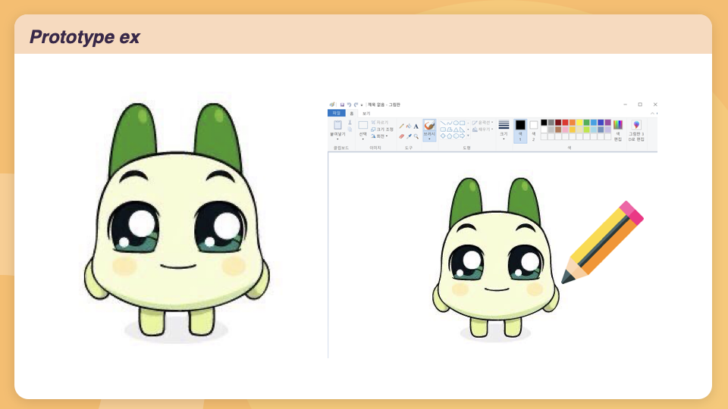Select the triangle shape
Viewport: 728px width, 409px height.
pos(456,130)
